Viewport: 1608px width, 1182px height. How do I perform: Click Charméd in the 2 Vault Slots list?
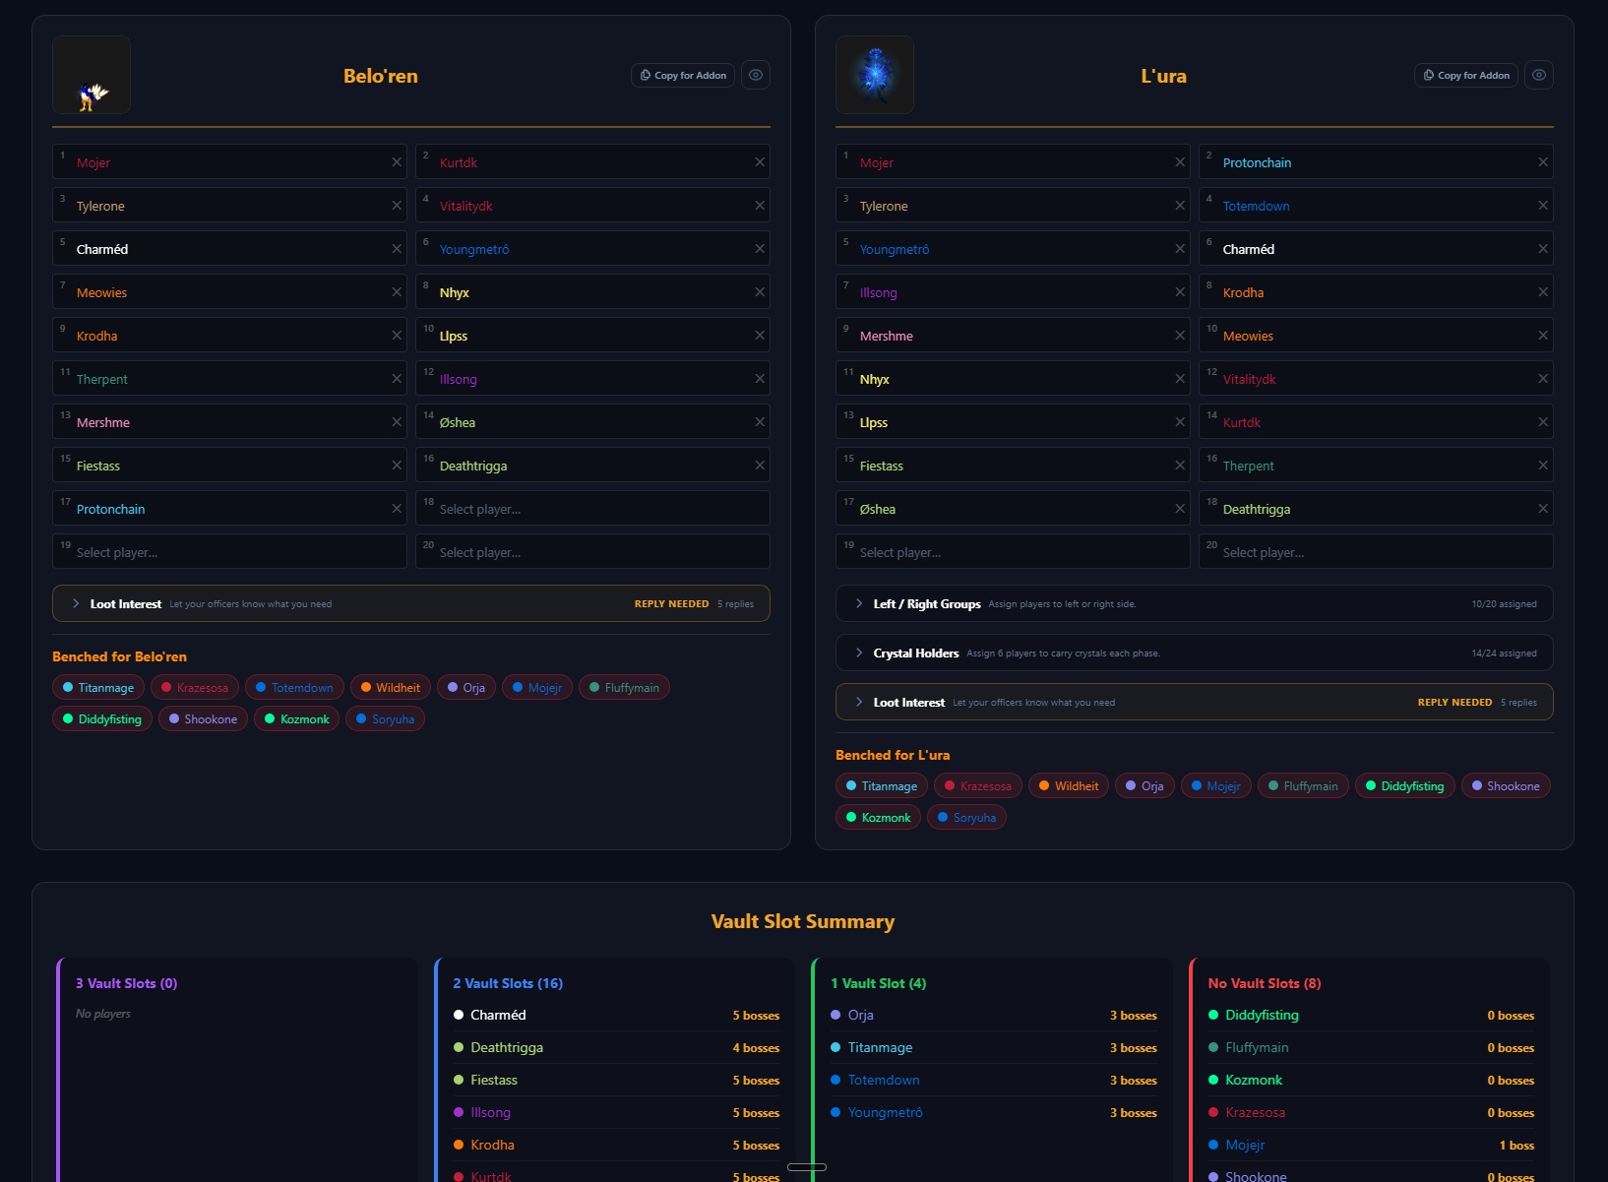coord(498,1015)
